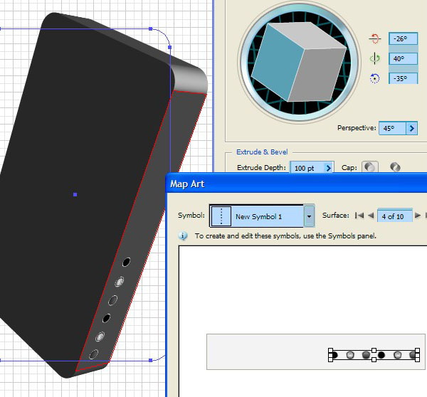
Task: Select the mapped symbol in Map Art preview
Action: 374,355
